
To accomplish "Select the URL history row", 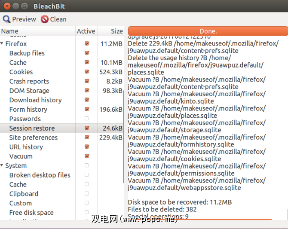I will [x=62, y=147].
